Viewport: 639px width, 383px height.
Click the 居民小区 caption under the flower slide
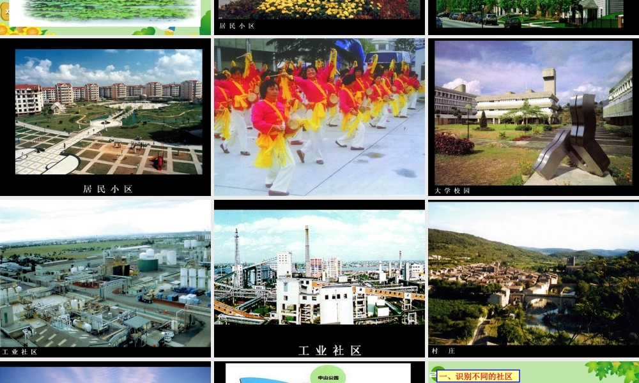tap(237, 26)
